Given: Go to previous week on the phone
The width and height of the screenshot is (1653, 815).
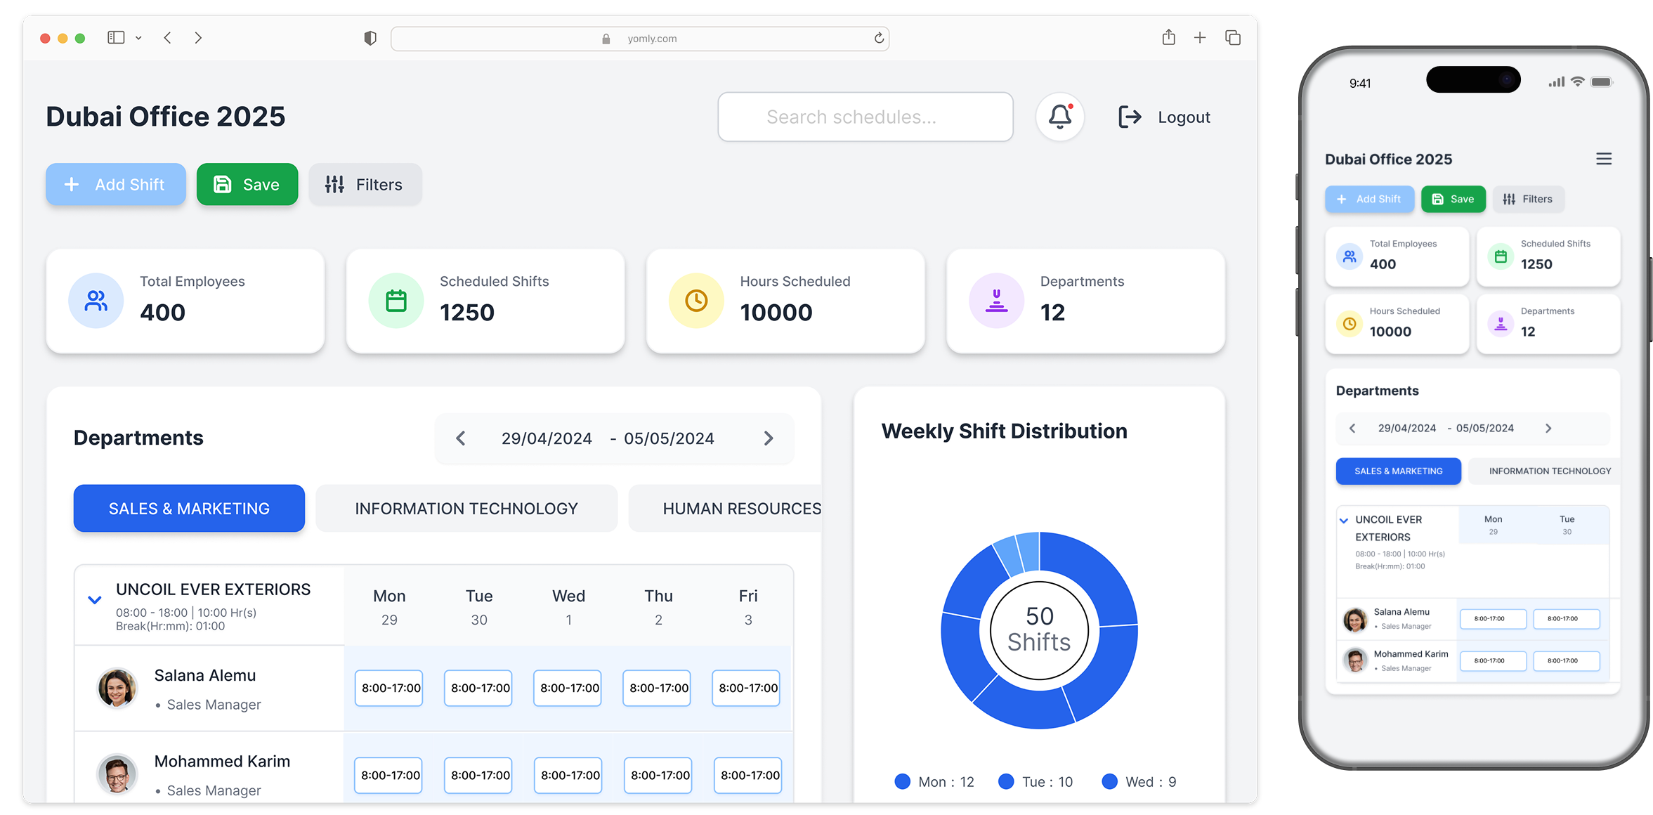Looking at the screenshot, I should [1352, 428].
